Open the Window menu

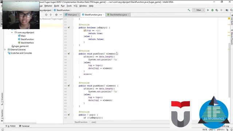tap(83, 6)
